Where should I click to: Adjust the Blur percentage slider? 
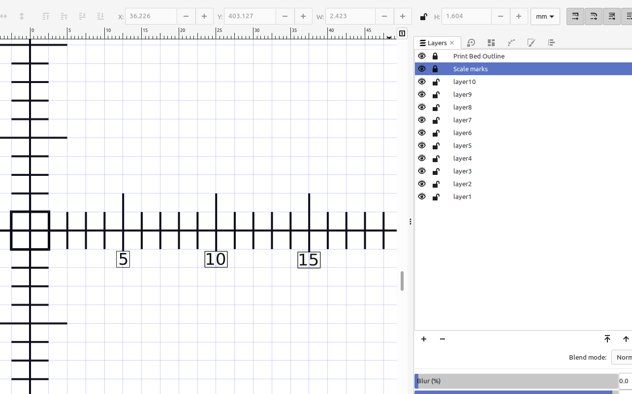coord(517,381)
